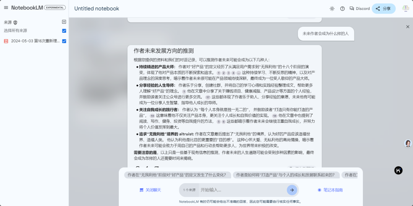Focus the 开始输入 chat input field

click(242, 190)
